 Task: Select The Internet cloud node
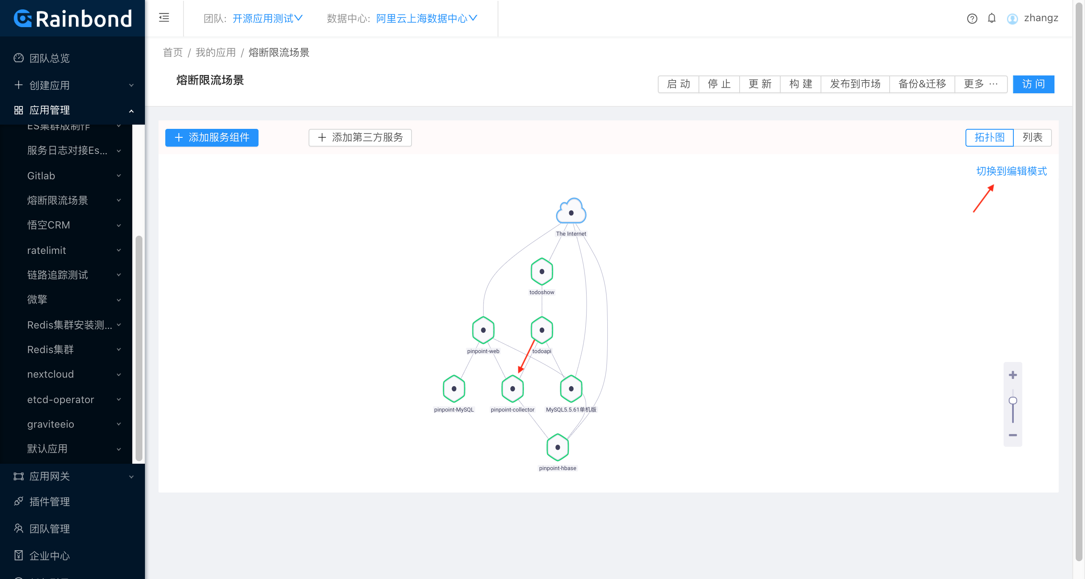point(571,212)
